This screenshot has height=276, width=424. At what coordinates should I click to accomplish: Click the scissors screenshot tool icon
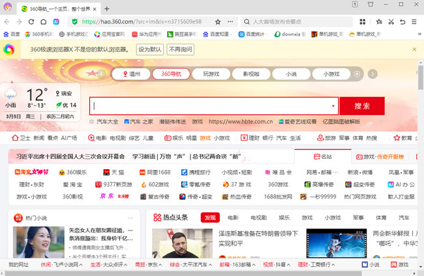click(x=391, y=22)
